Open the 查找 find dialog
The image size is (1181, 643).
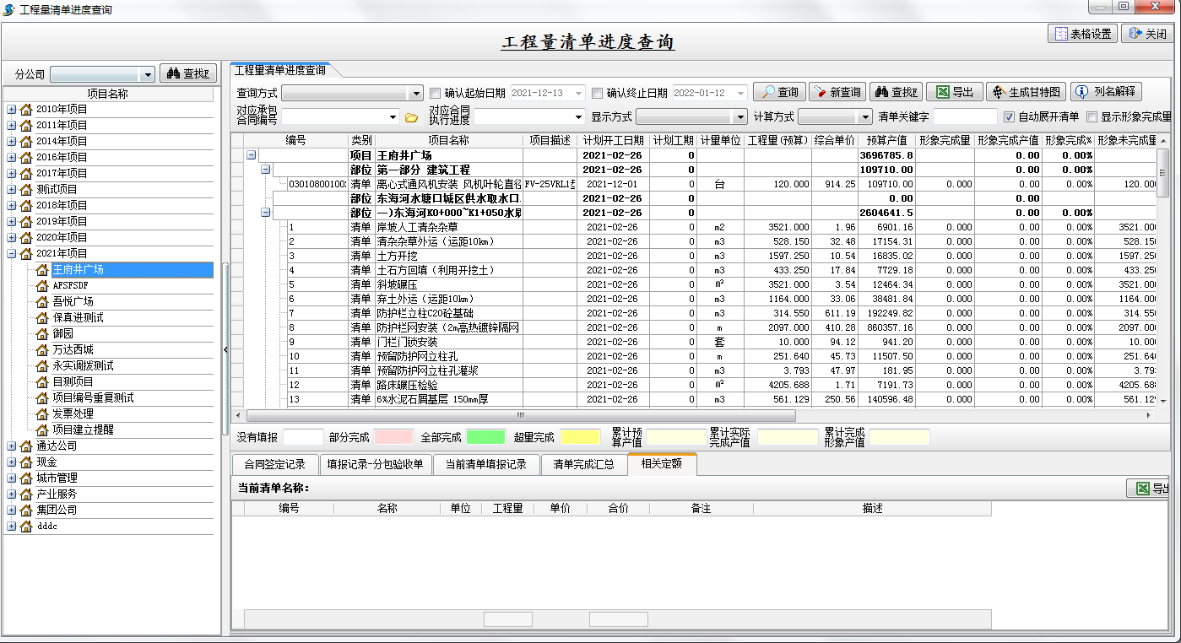pyautogui.click(x=897, y=91)
